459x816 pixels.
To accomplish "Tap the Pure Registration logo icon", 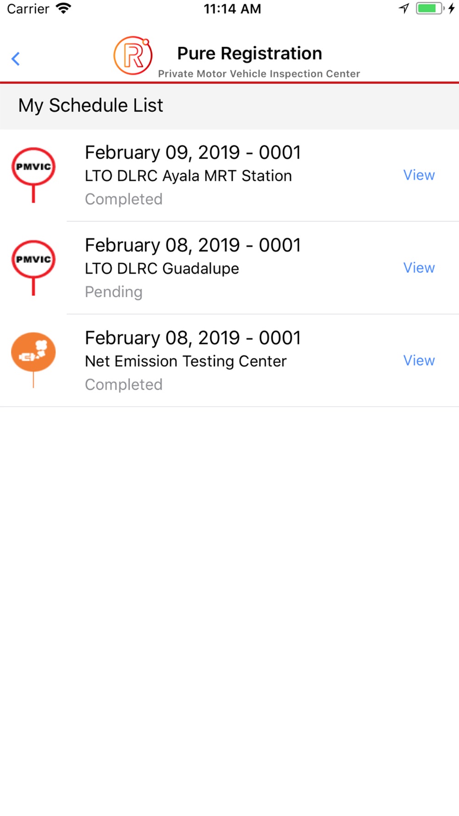I will click(133, 56).
